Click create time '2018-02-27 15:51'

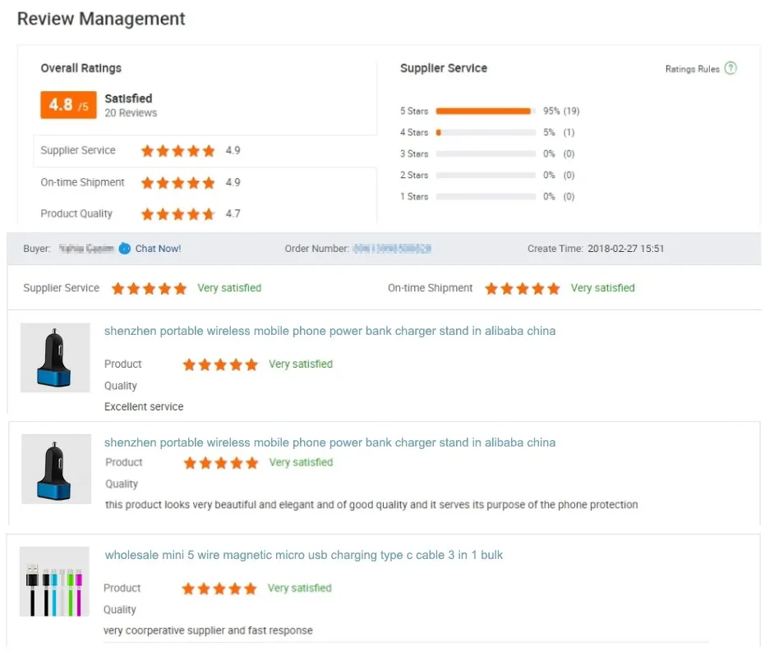click(x=625, y=249)
